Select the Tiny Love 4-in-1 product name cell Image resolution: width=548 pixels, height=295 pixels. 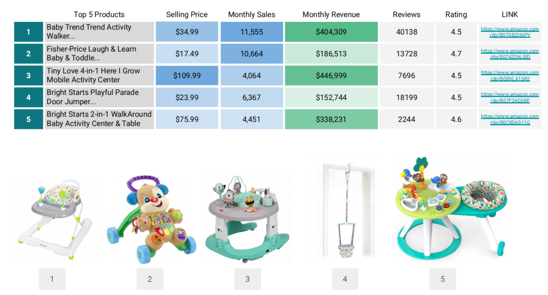click(x=99, y=76)
